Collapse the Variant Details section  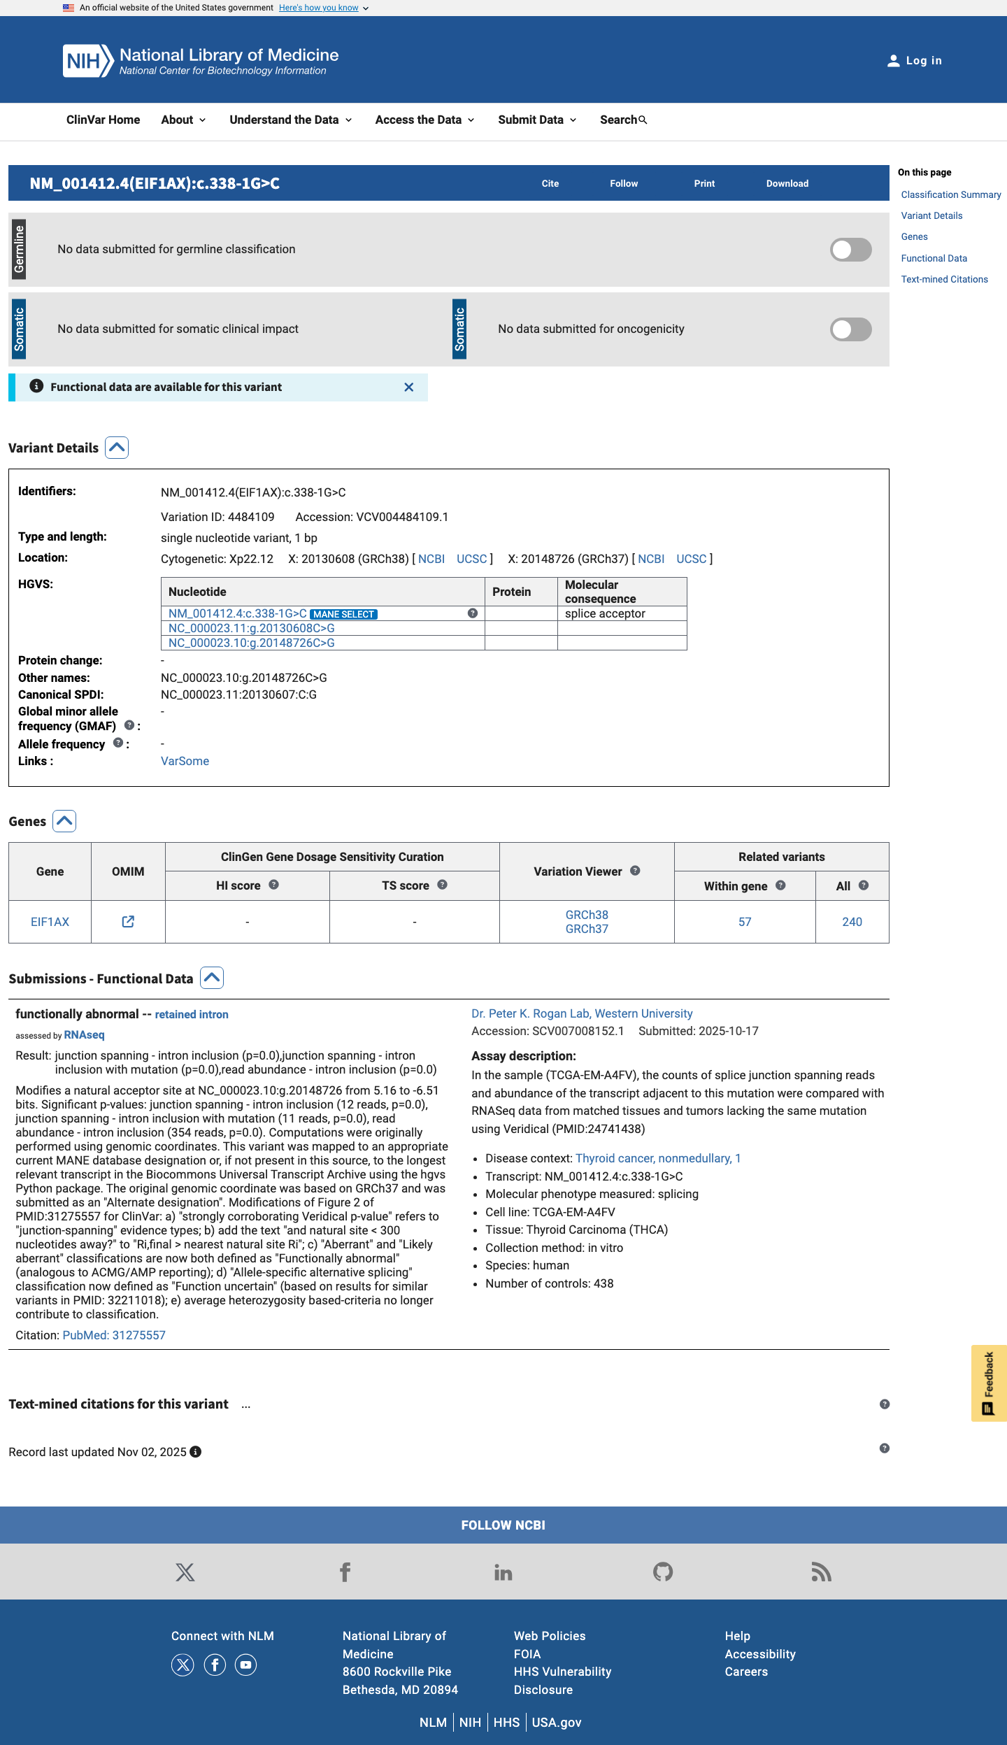(x=117, y=448)
